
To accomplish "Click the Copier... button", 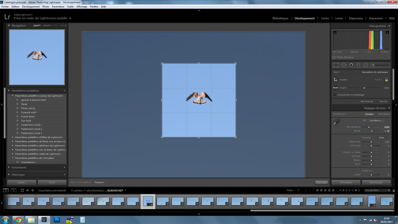I will [x=22, y=182].
